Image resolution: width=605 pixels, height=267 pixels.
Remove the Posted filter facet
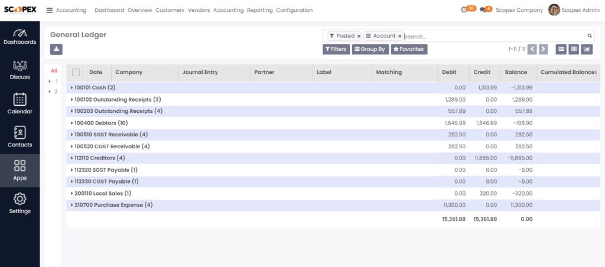359,36
